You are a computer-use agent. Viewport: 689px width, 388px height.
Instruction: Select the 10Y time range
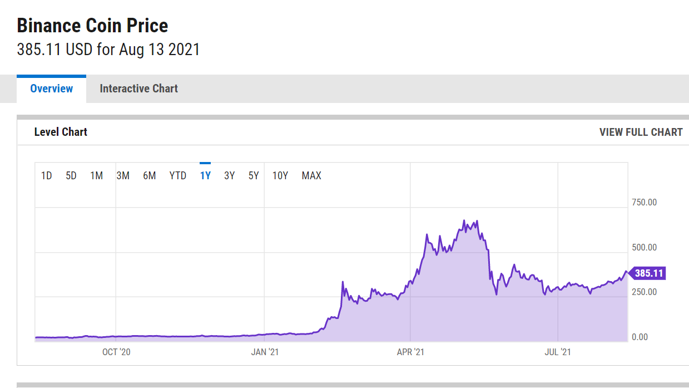280,176
